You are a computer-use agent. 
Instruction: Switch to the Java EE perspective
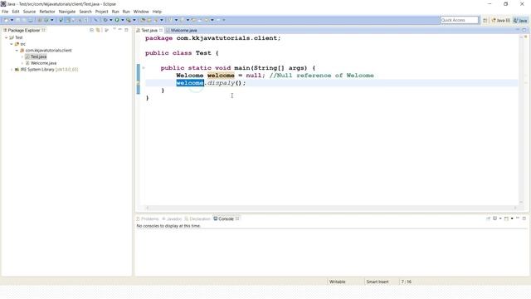coord(501,20)
